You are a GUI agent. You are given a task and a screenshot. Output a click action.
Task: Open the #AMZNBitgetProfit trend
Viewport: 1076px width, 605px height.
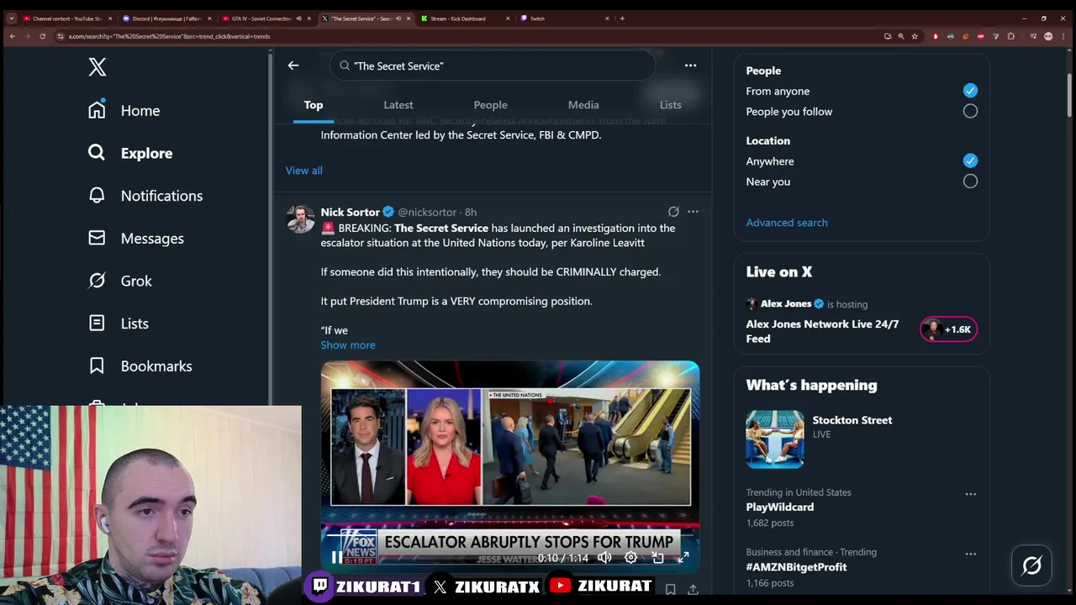tap(796, 567)
